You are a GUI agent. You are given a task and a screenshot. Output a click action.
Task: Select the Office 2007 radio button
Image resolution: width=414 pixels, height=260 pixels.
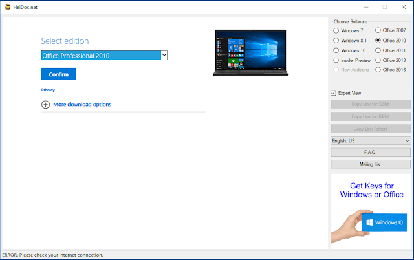(x=378, y=30)
